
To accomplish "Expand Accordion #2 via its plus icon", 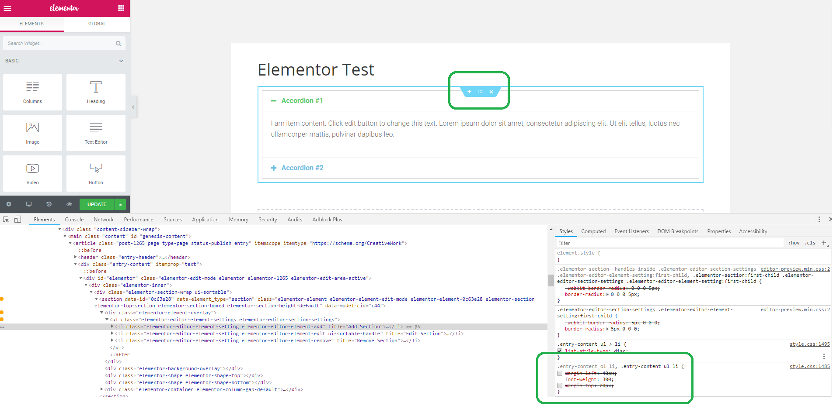I will 274,168.
